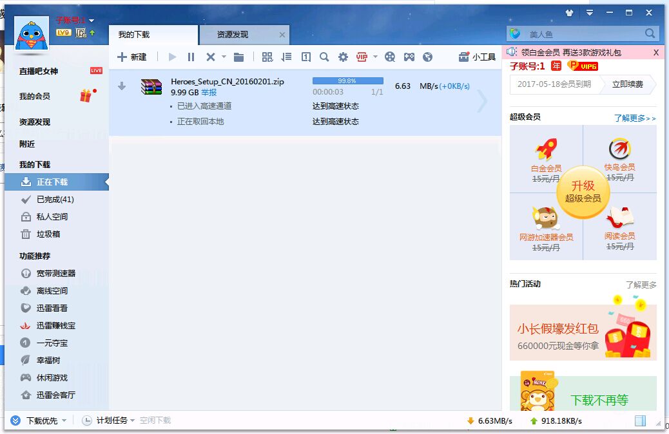Select 正在下载 in the sidebar
This screenshot has width=669, height=434.
57,182
